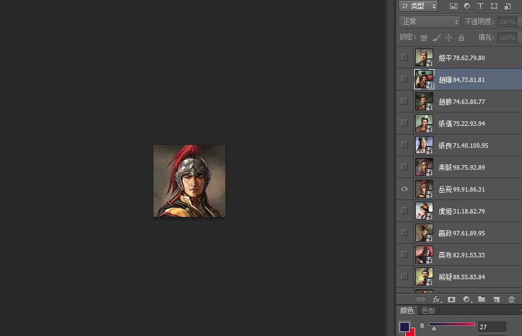Show the 張儀 layer visibility box

[404, 123]
